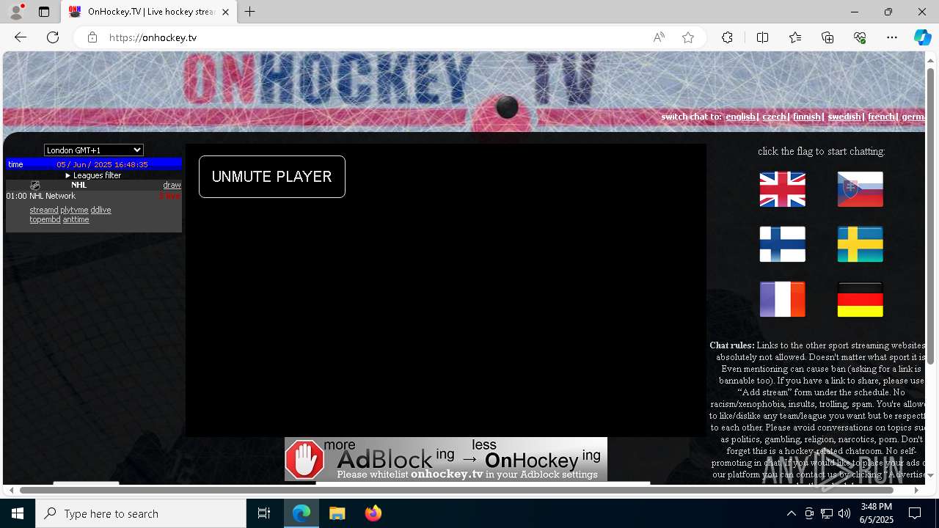Click the horizontal page scrollbar
Viewport: 939px width, 528px height.
click(x=456, y=490)
